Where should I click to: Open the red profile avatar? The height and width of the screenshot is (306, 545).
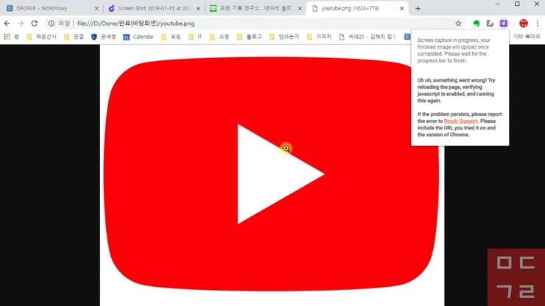523,24
